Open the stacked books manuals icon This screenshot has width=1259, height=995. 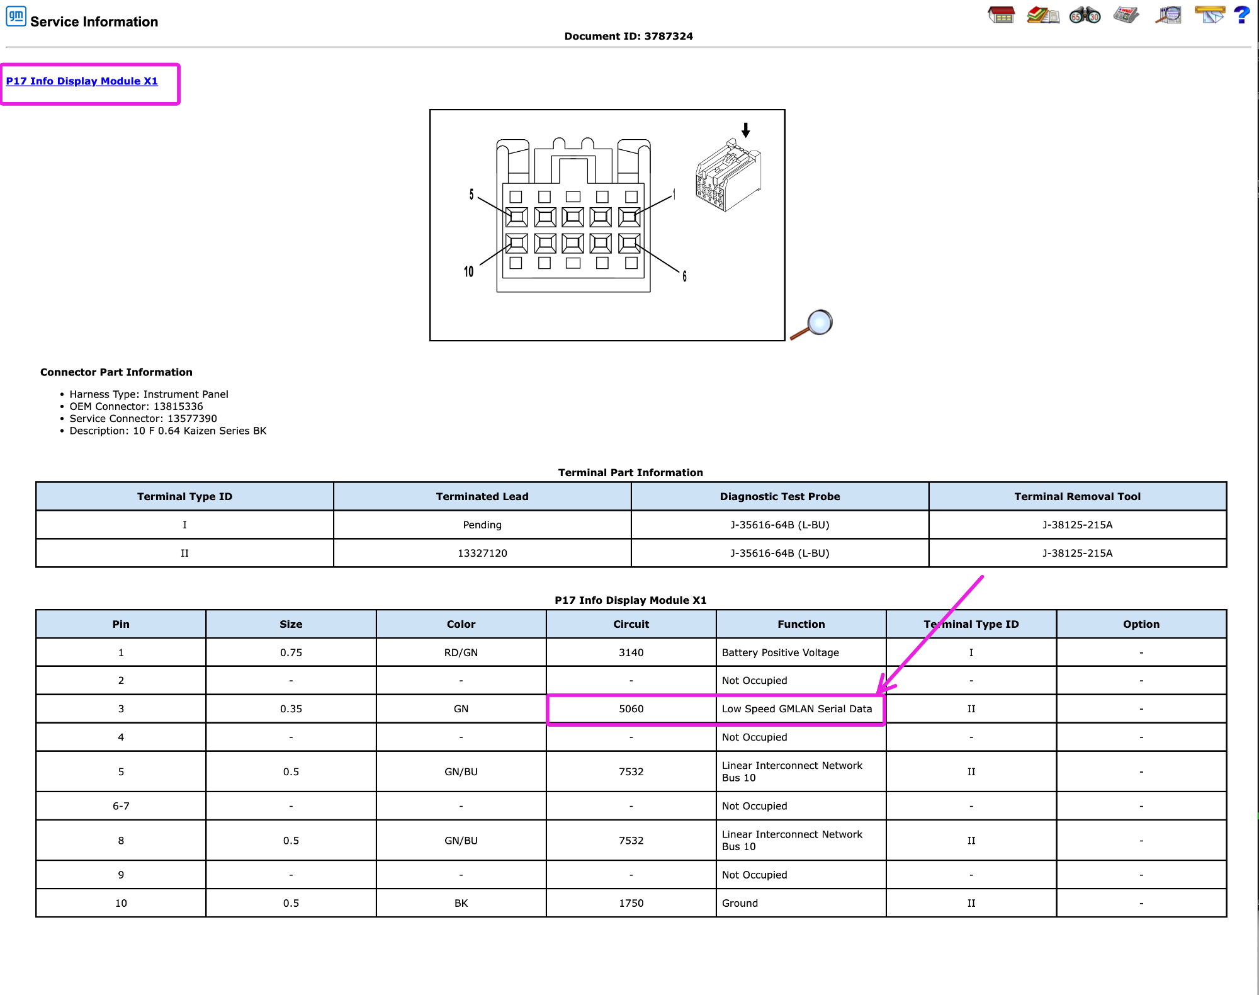pos(1043,14)
